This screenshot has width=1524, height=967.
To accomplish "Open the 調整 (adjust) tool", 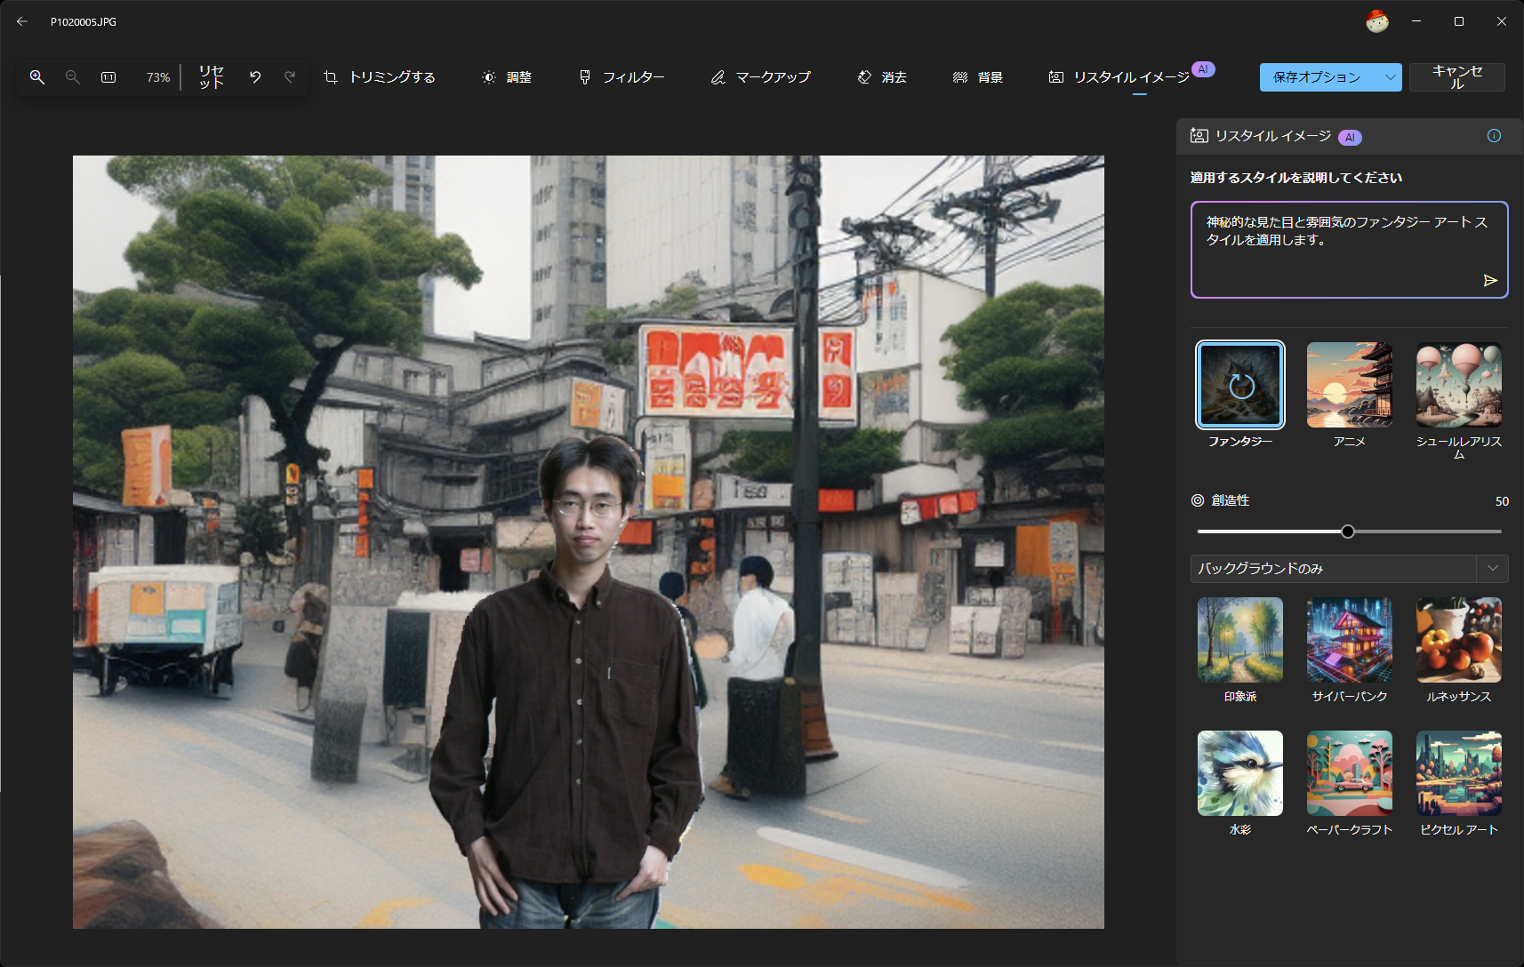I will 506,77.
